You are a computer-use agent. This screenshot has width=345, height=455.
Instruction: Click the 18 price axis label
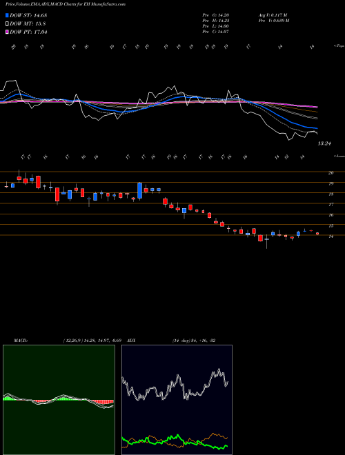click(331, 194)
